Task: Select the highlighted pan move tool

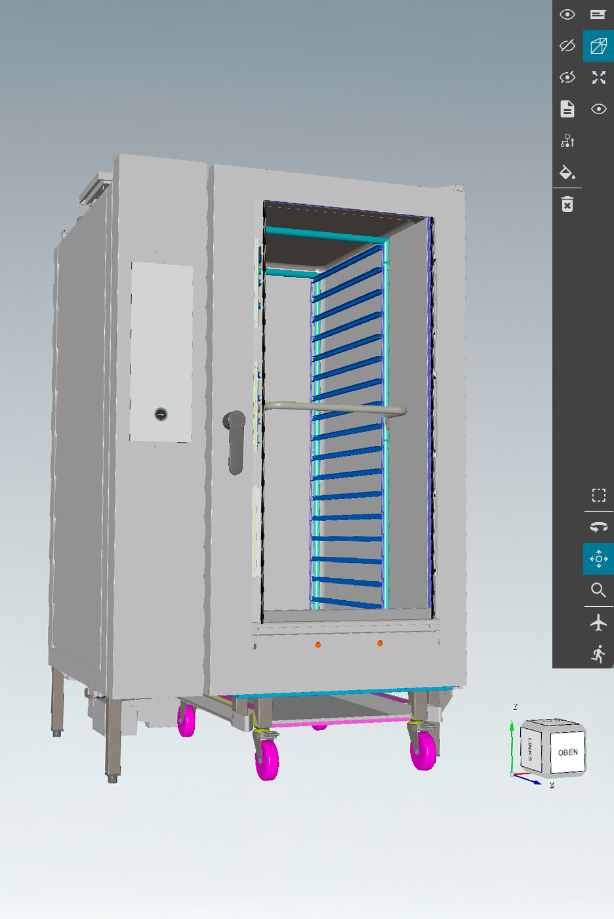Action: 598,559
